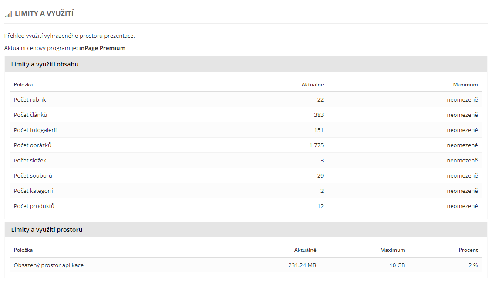Click the signal bars icon beside Limity a využití
The width and height of the screenshot is (492, 291).
[x=8, y=14]
